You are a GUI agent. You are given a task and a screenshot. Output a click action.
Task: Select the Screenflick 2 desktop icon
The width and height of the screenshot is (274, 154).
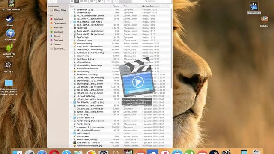coord(253,8)
